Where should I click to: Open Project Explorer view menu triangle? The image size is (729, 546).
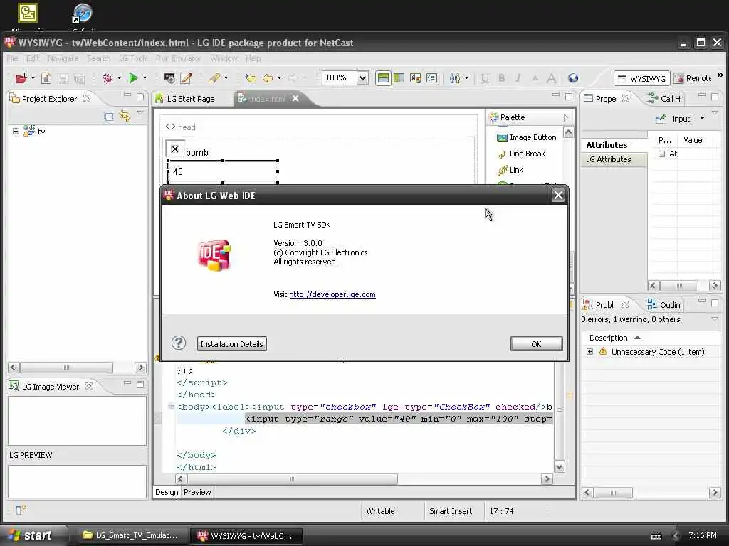pyautogui.click(x=140, y=113)
